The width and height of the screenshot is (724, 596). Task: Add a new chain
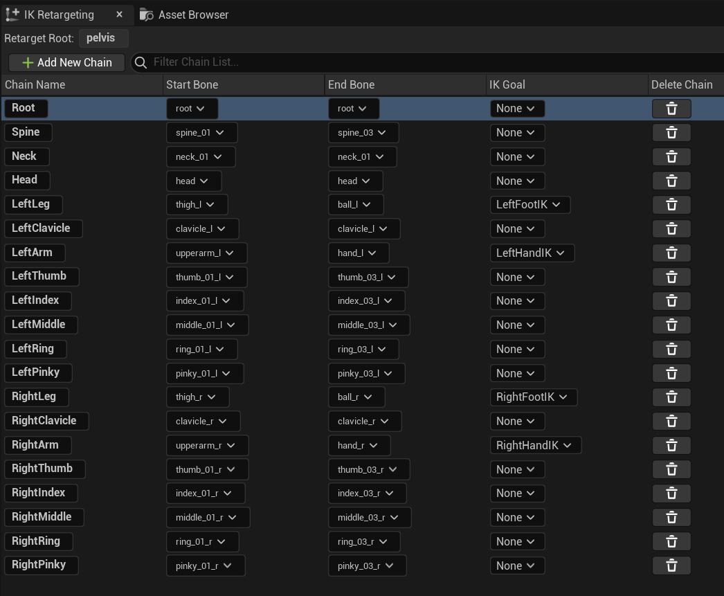[x=67, y=62]
